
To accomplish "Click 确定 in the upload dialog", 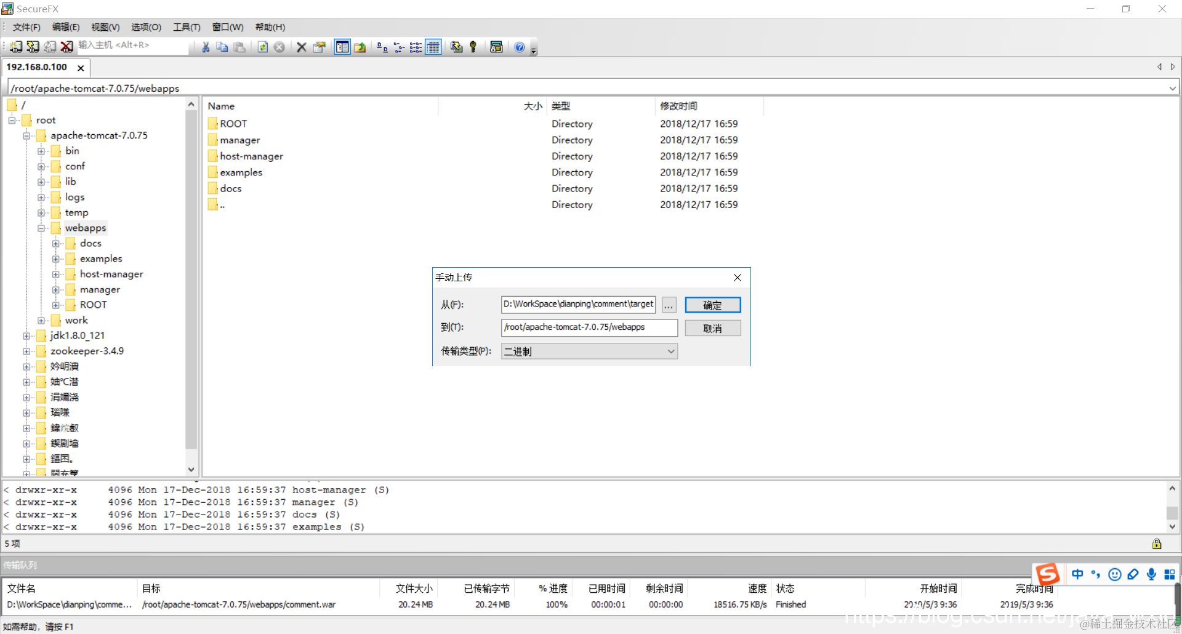I will coord(713,305).
